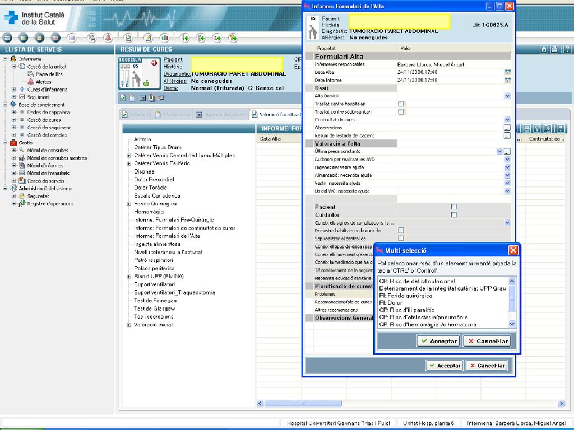
Task: Click the notepad with pencil toolbar icon
Action: 148,38
